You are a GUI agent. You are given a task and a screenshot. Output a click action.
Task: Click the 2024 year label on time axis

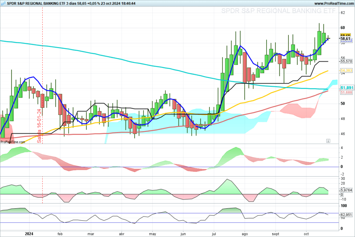pos(29,234)
